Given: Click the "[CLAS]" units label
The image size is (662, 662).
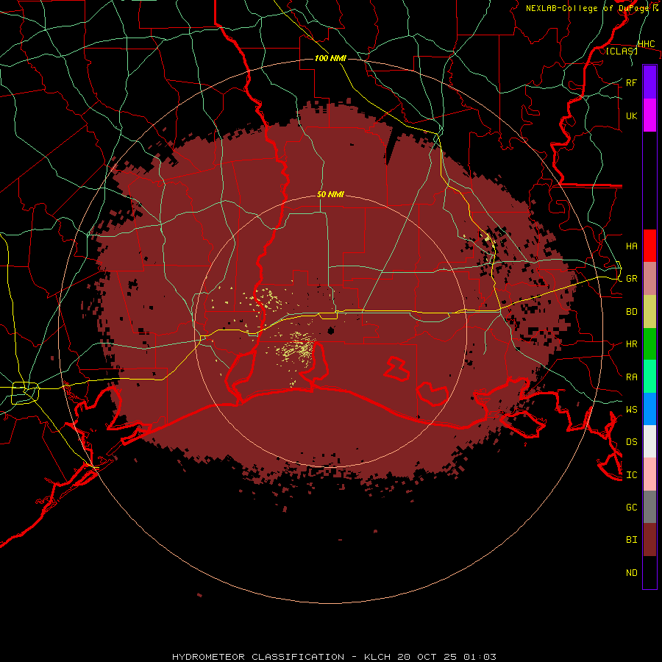Looking at the screenshot, I should tap(622, 51).
